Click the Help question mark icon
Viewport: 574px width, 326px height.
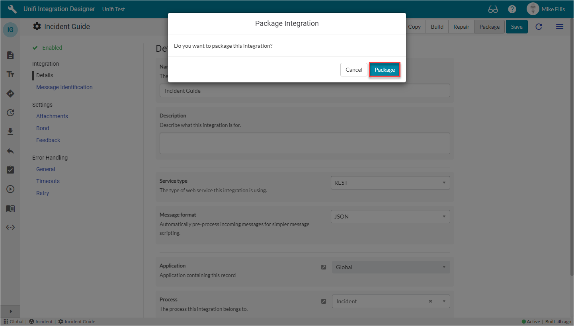[512, 9]
